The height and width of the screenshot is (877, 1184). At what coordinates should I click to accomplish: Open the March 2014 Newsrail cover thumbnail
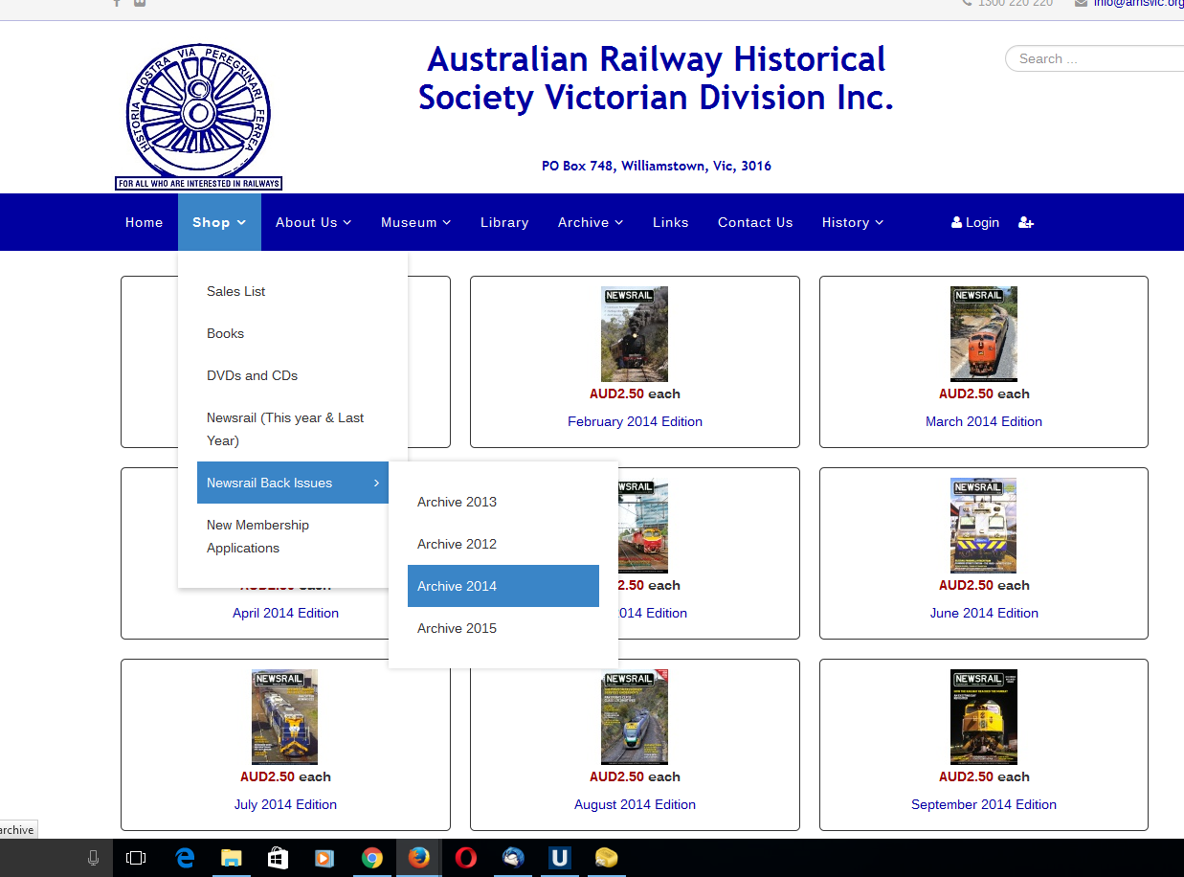coord(984,334)
